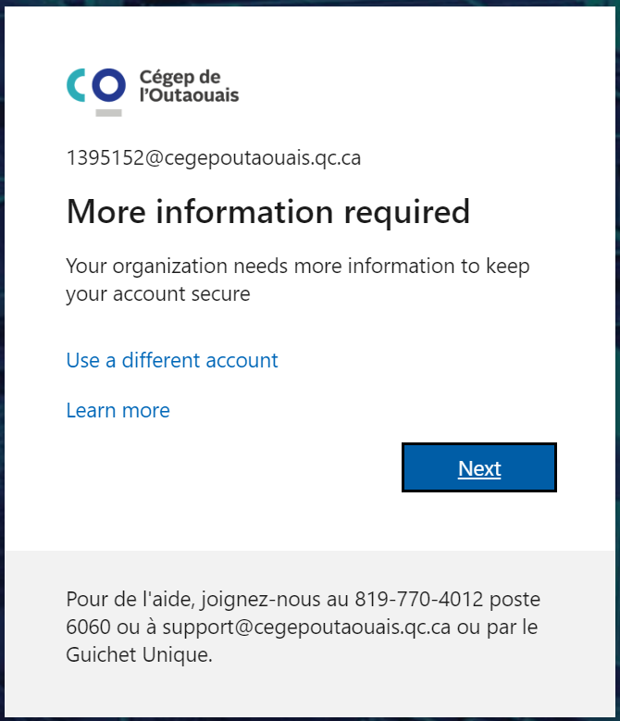The width and height of the screenshot is (620, 721).
Task: Open the Use a different account link
Action: pyautogui.click(x=172, y=360)
